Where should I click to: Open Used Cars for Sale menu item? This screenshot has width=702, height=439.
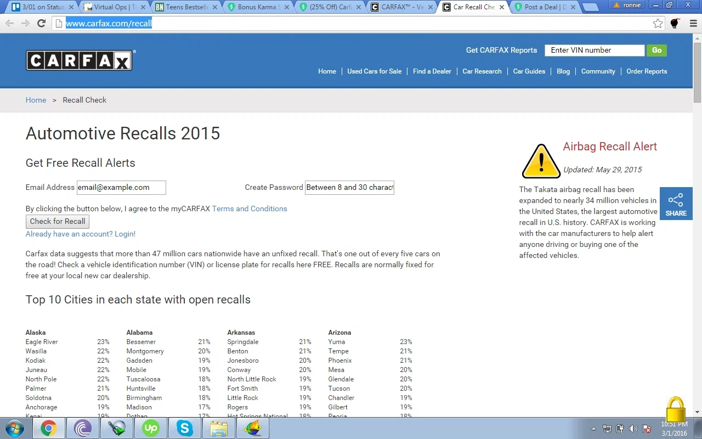click(x=375, y=71)
